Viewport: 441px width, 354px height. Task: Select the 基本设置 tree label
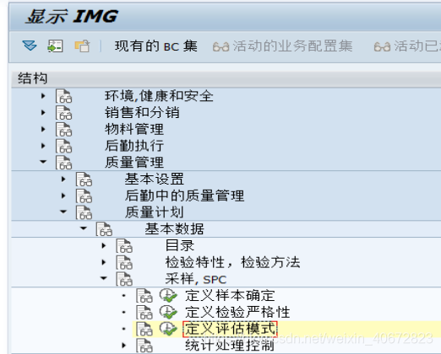[155, 179]
